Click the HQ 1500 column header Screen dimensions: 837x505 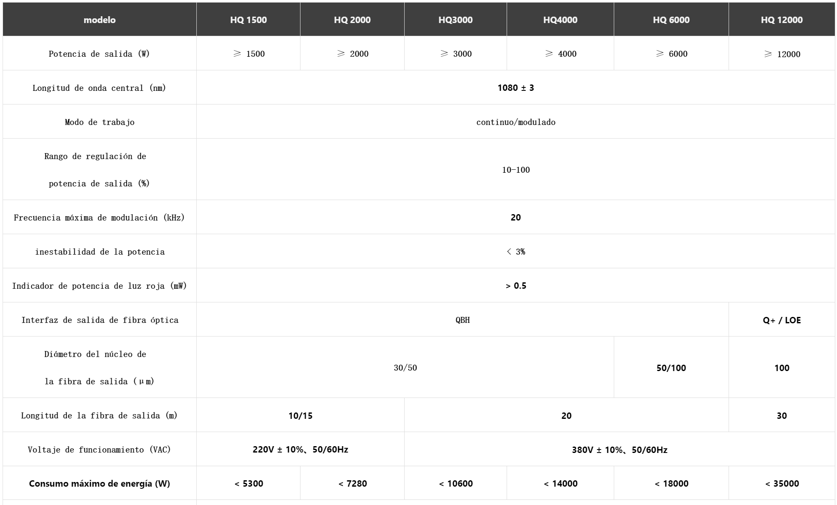pos(248,20)
